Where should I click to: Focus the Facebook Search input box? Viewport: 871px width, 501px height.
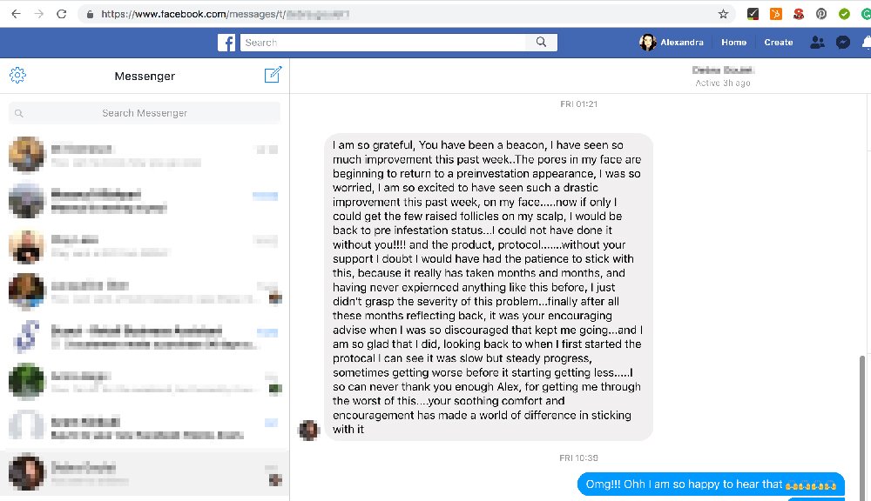coord(383,42)
